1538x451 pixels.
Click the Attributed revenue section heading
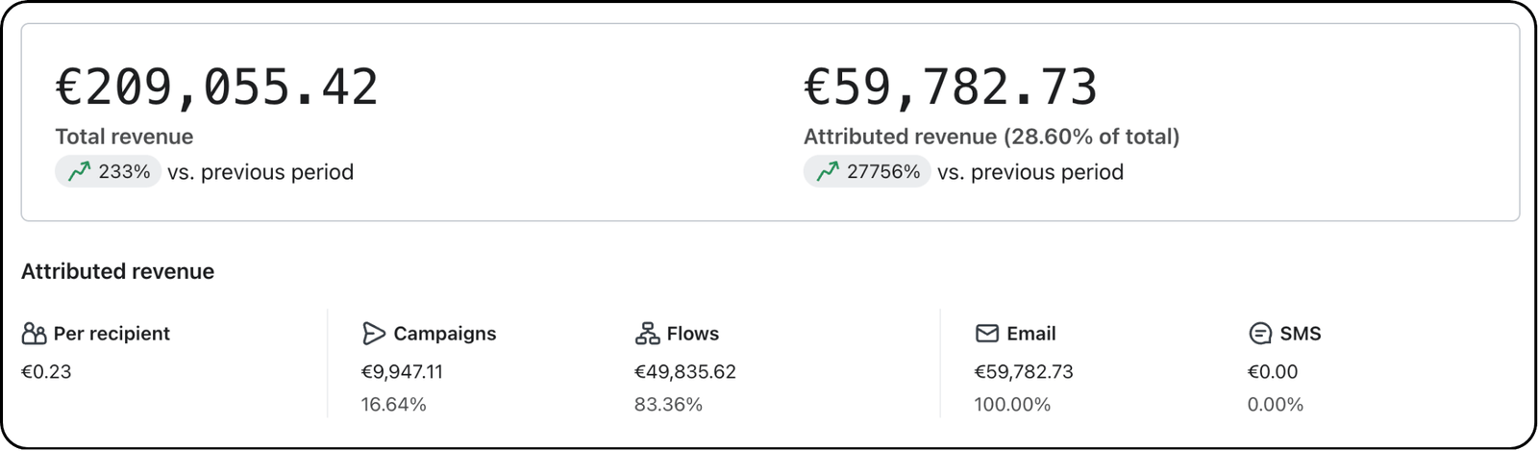tap(117, 271)
